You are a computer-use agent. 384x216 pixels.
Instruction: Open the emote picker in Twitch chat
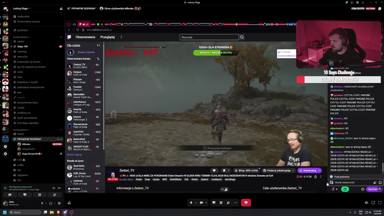[380, 182]
